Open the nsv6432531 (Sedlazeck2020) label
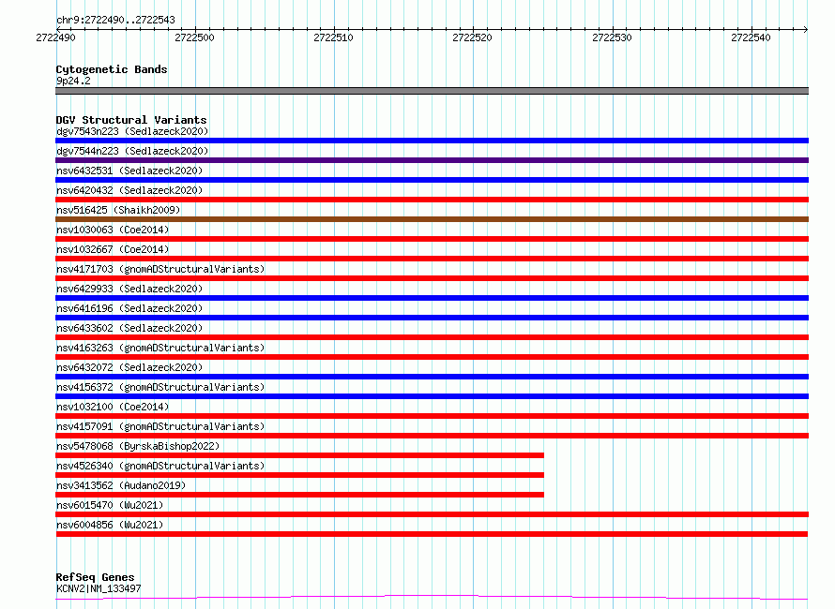Viewport: 835px width, 609px height. coord(129,171)
